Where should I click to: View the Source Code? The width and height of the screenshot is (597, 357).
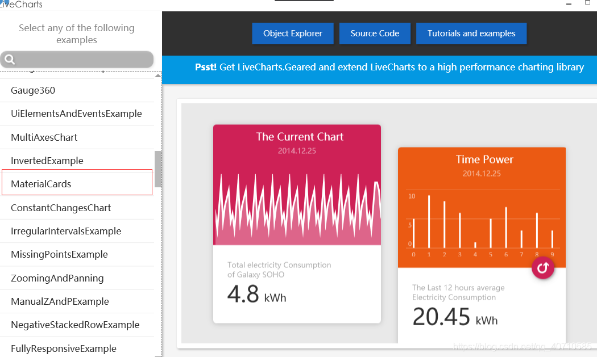pyautogui.click(x=375, y=33)
